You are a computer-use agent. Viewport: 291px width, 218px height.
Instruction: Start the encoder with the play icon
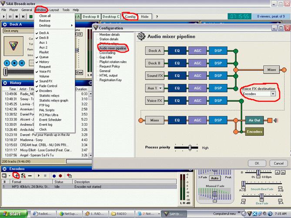pos(38,175)
